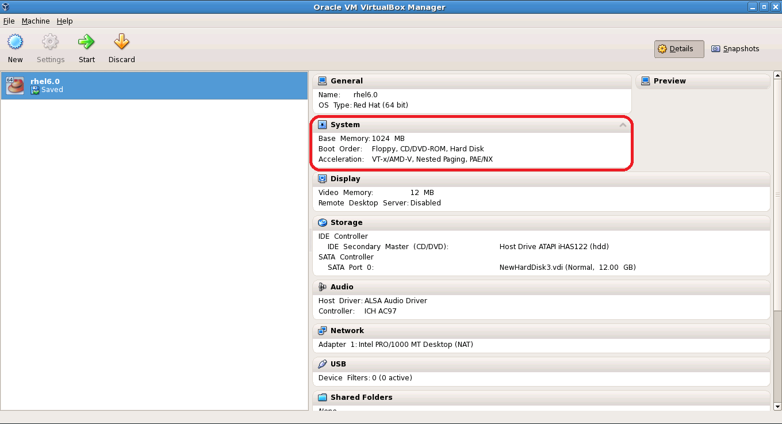Click Intel PRO/1000 MT Desktop adapter text

[416, 345]
